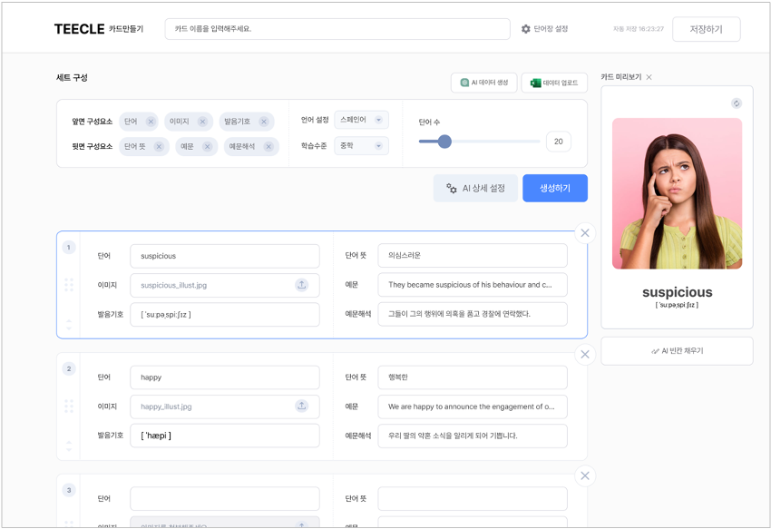
Task: Click the blue 생성하기 button
Action: (x=554, y=189)
